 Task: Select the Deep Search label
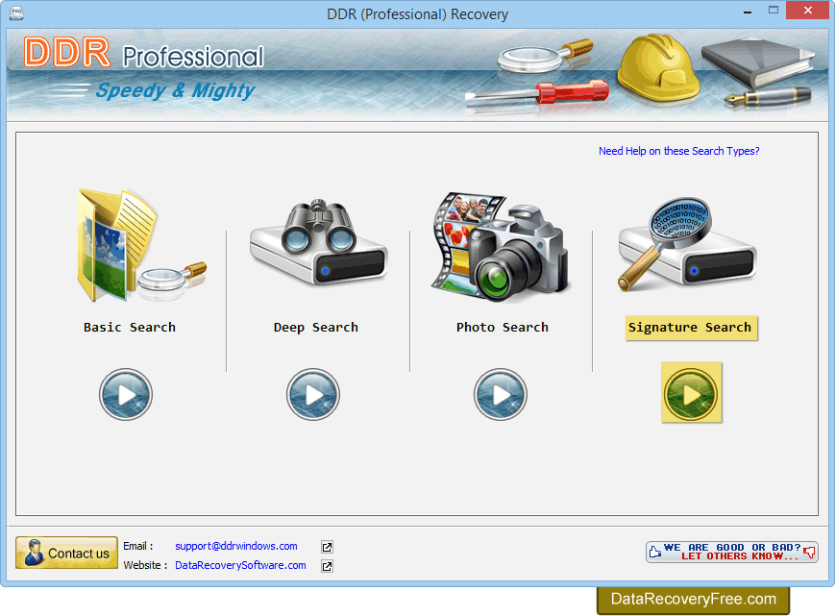316,328
